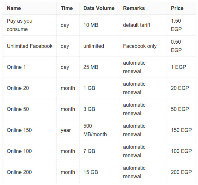Click the Time column header

pyautogui.click(x=67, y=8)
